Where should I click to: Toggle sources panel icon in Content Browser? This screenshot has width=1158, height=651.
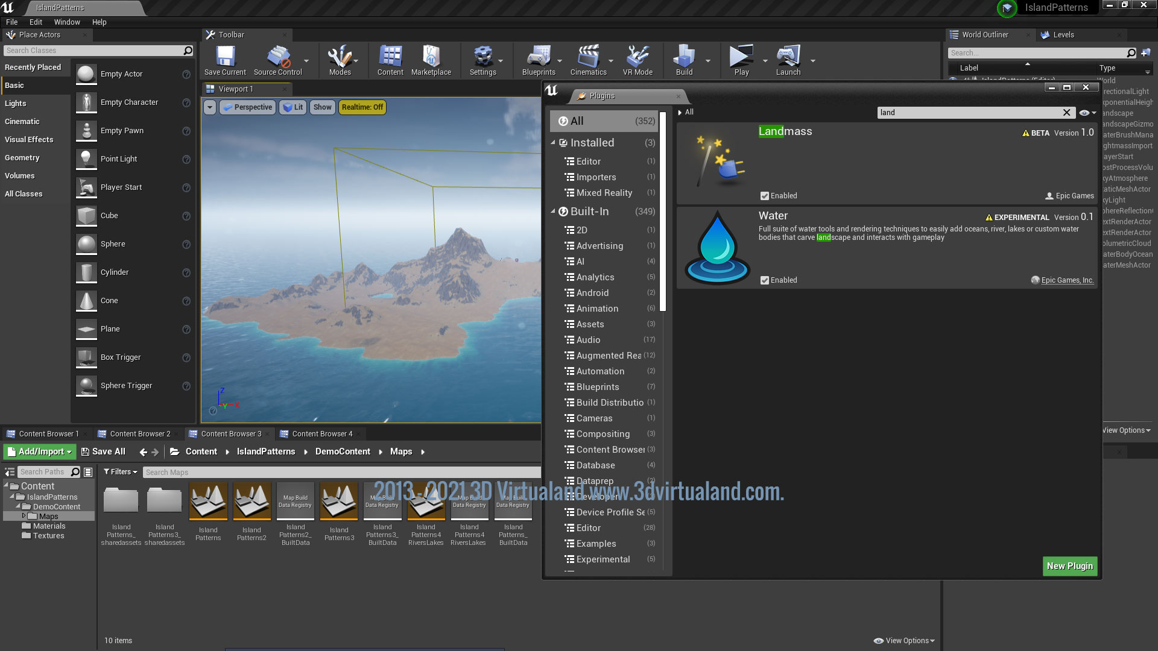10,472
